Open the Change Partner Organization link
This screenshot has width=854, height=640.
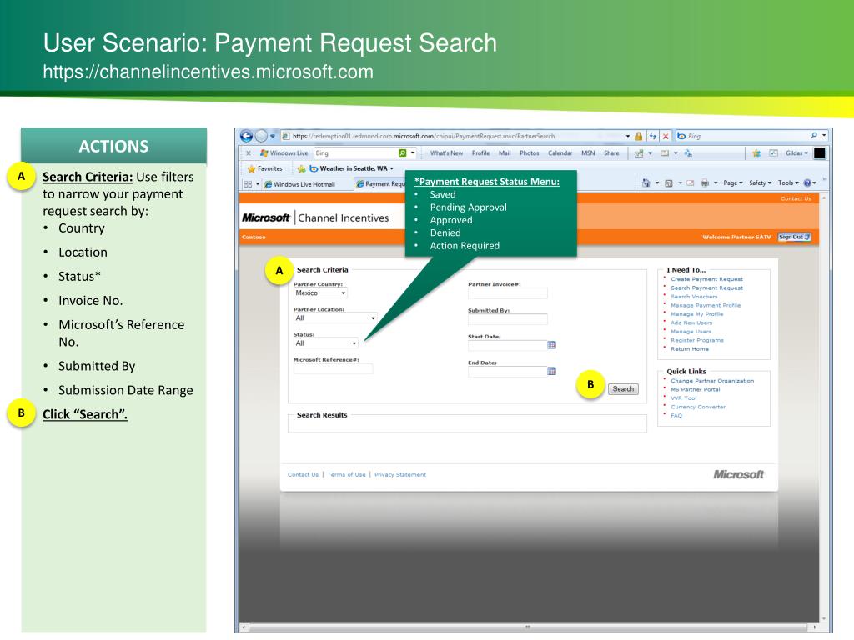click(x=712, y=381)
